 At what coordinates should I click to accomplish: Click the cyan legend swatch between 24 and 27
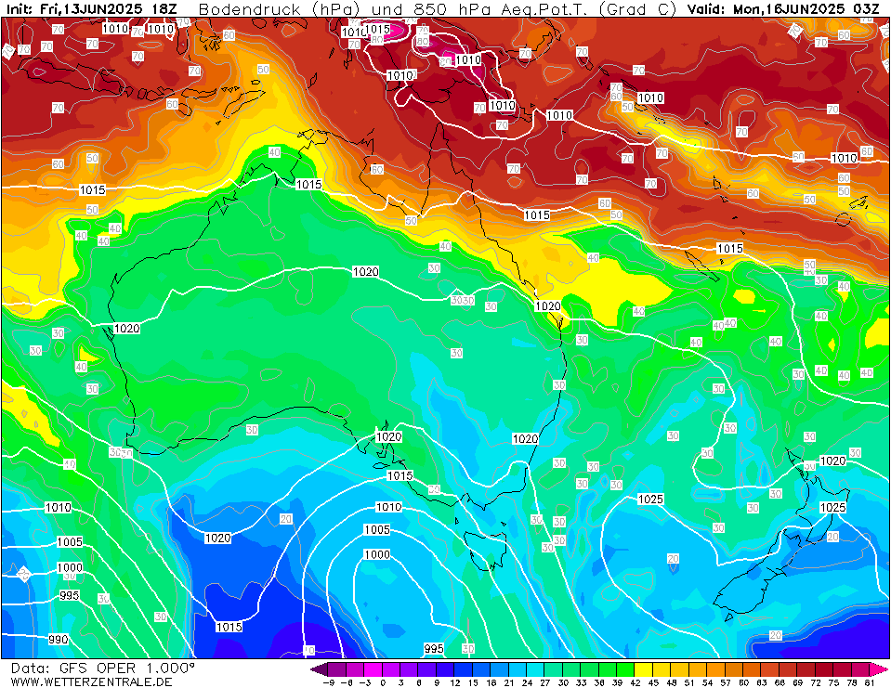tap(536, 669)
